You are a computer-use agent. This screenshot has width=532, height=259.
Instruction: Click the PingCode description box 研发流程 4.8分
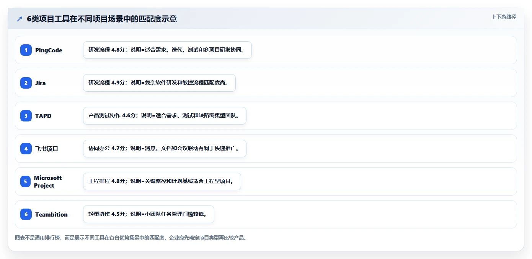click(167, 50)
